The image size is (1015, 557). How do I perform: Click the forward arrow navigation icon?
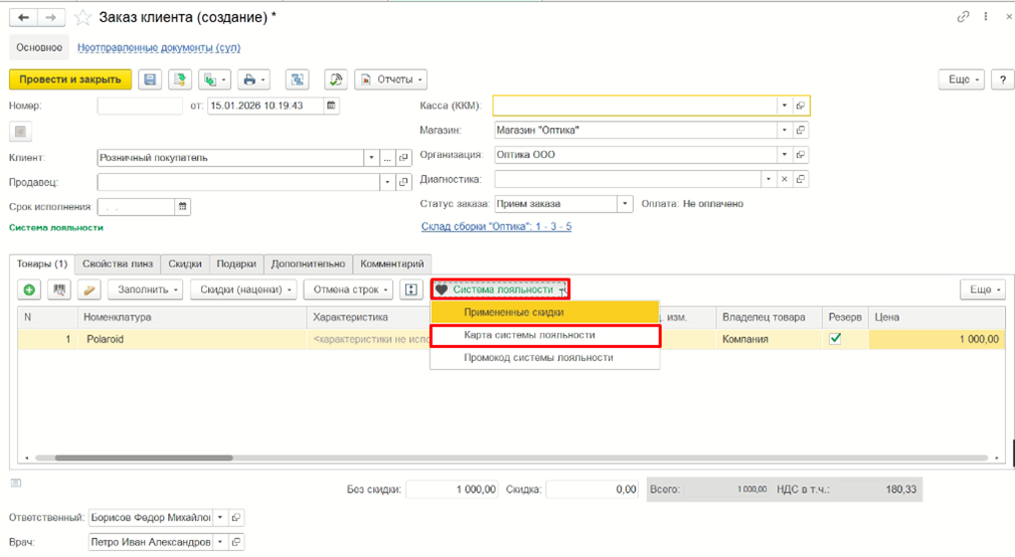tap(51, 18)
